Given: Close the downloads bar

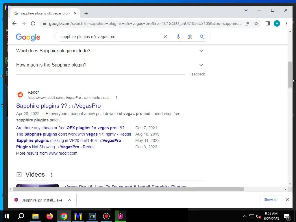Looking at the screenshot, I should click(287, 200).
